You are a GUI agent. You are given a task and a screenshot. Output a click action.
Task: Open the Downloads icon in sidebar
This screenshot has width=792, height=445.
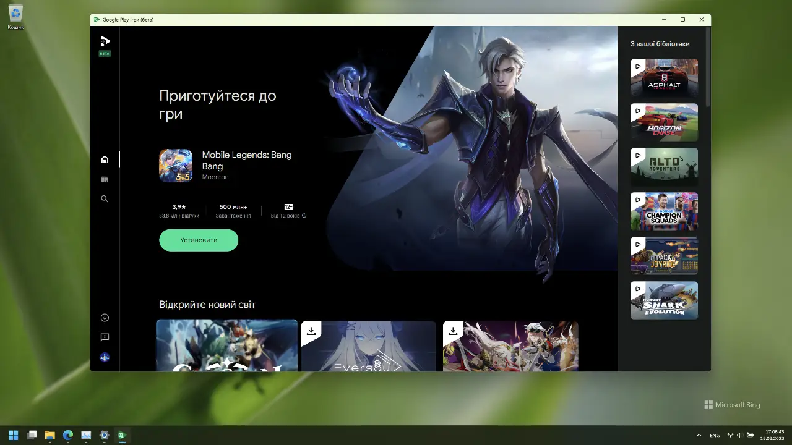tap(105, 318)
